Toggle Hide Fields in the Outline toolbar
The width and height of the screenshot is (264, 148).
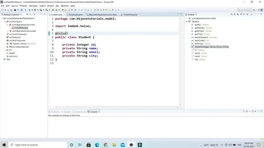pyautogui.click(x=238, y=14)
